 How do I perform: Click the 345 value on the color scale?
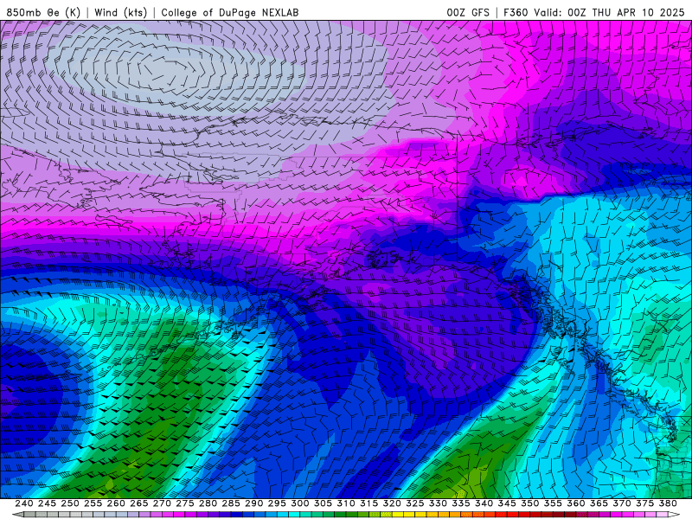click(507, 503)
